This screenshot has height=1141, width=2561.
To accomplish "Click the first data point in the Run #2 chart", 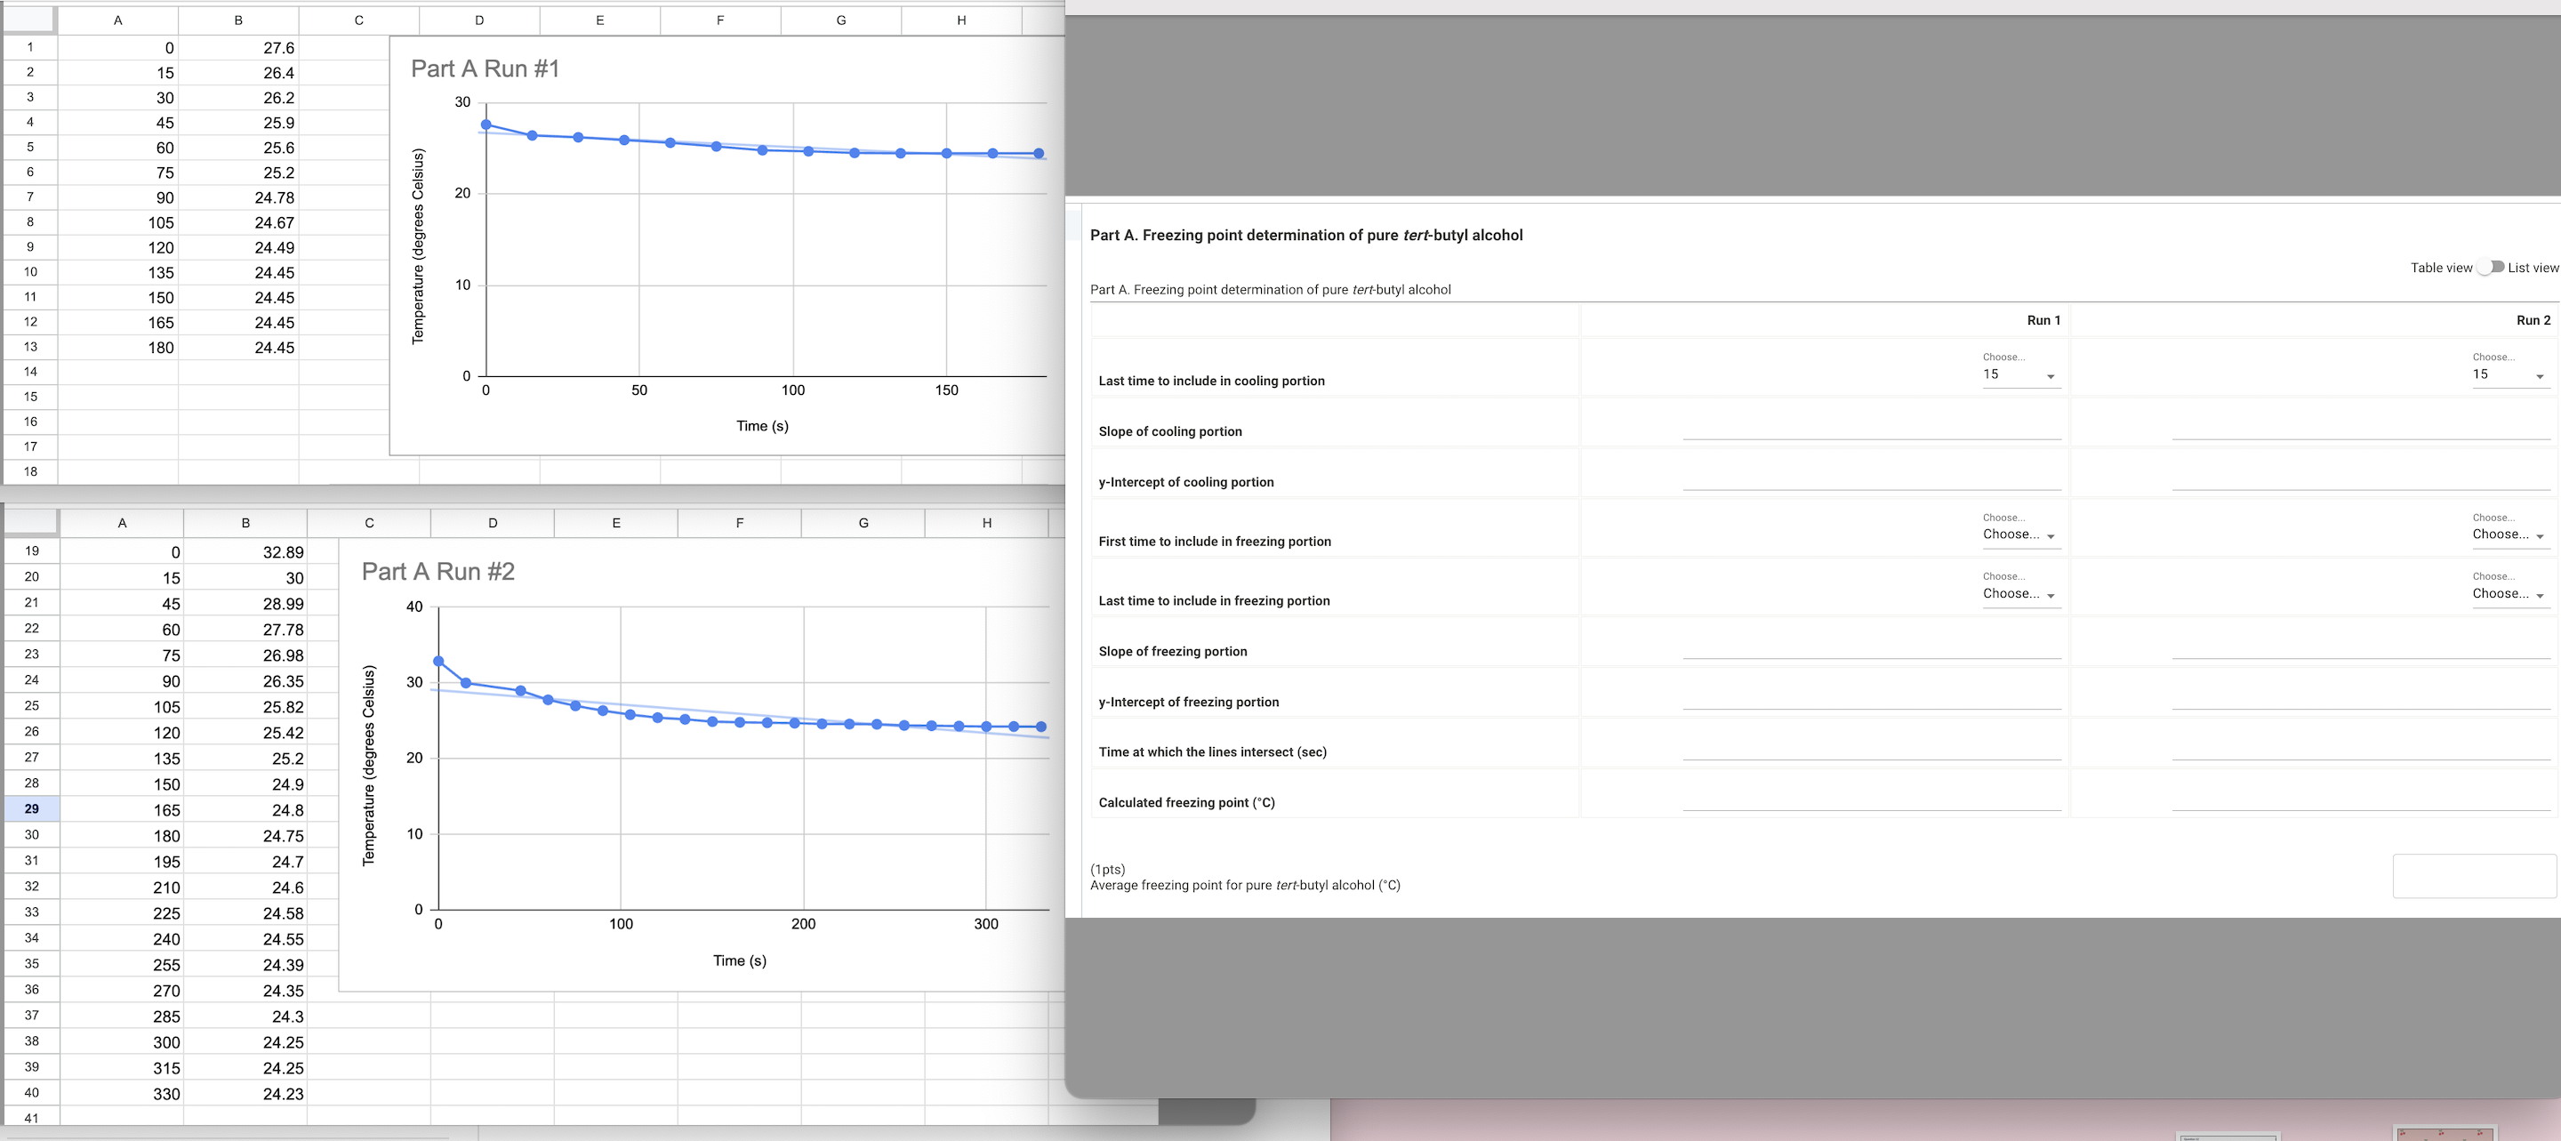I will pyautogui.click(x=438, y=659).
